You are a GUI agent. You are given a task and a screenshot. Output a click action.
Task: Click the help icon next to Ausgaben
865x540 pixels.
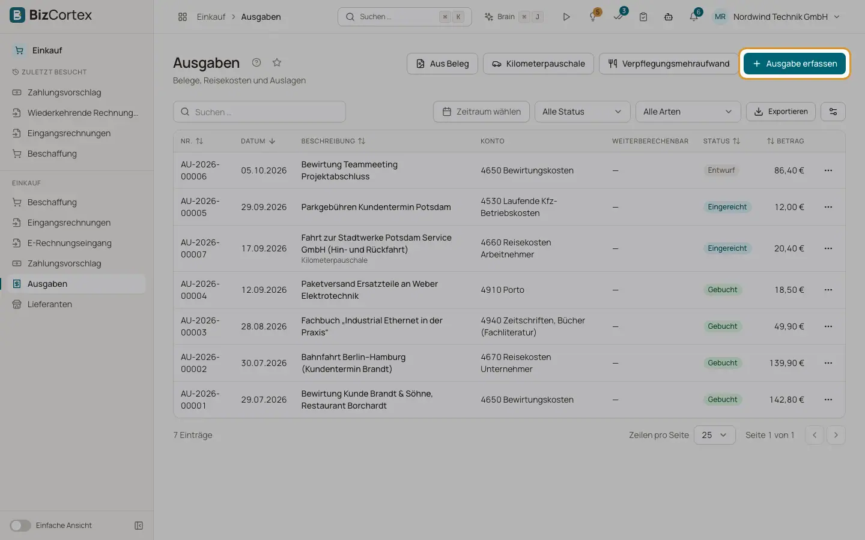coord(256,62)
